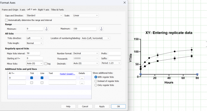Check the Line checkbox in the empty second row
Viewport: 207px width, 111px height.
(x=42, y=82)
